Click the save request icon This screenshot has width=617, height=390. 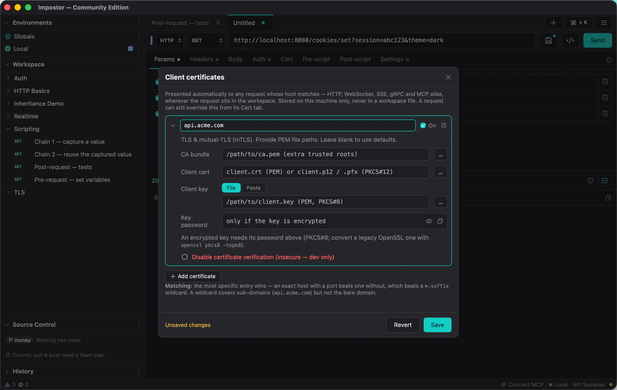pyautogui.click(x=548, y=40)
